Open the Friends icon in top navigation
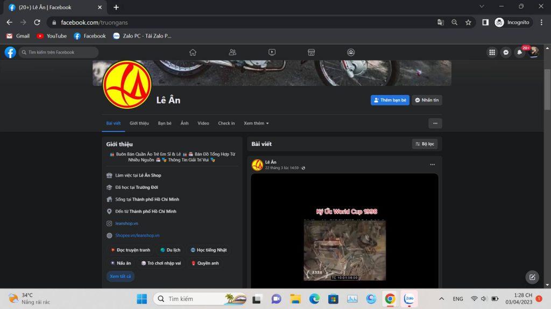551x309 pixels. pos(232,52)
